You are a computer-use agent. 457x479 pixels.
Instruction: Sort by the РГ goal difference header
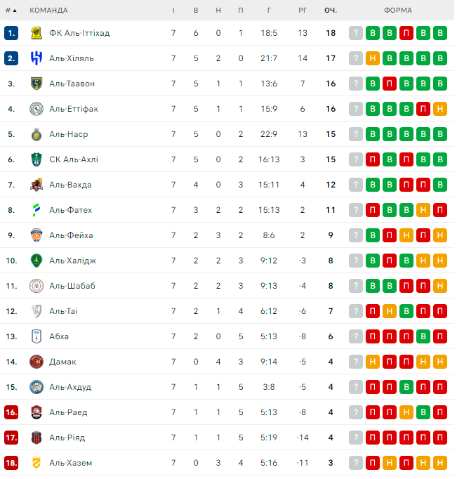pyautogui.click(x=303, y=11)
